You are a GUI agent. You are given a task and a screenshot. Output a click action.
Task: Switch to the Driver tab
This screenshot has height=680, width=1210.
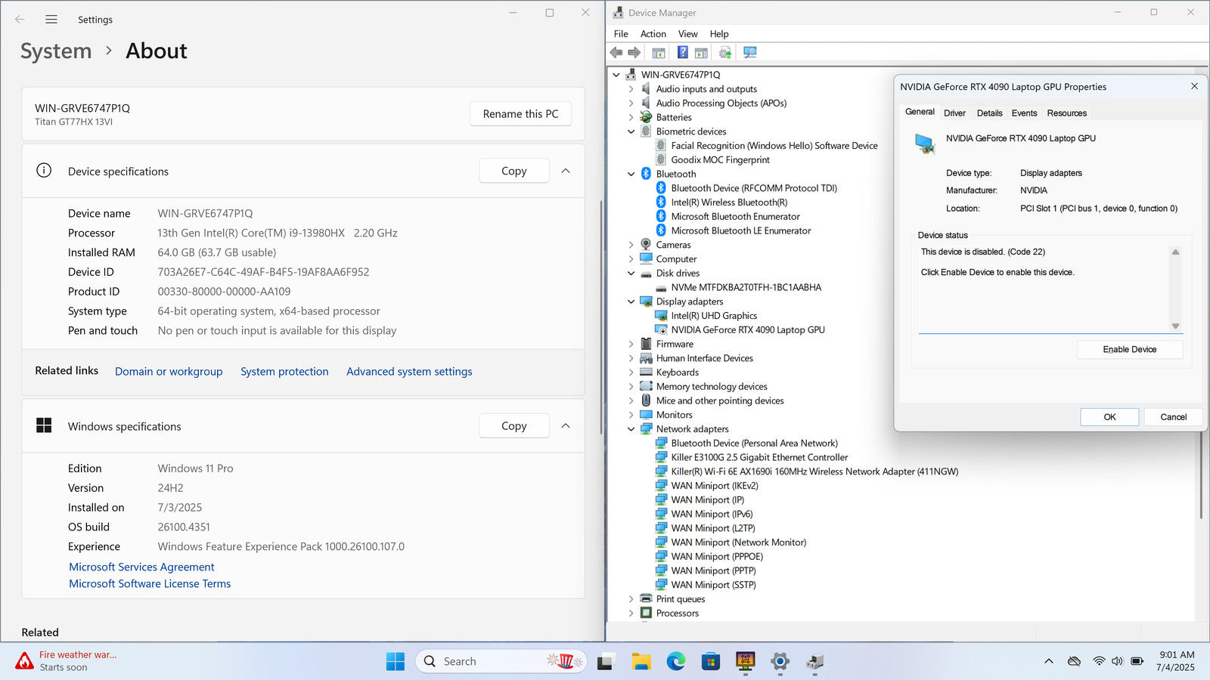[x=954, y=113]
